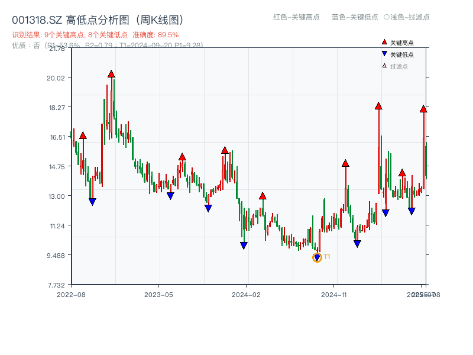Screen dimensions: 473x355
Task: Click the red key-high marker near 2023-05
Action: (x=182, y=156)
